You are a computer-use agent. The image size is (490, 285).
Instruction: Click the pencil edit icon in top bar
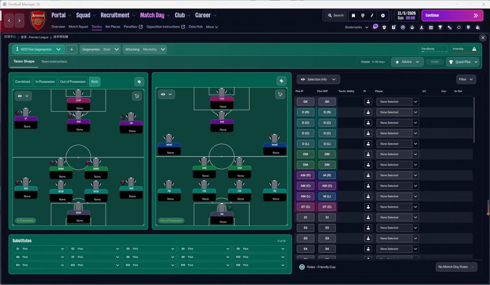coord(372,16)
